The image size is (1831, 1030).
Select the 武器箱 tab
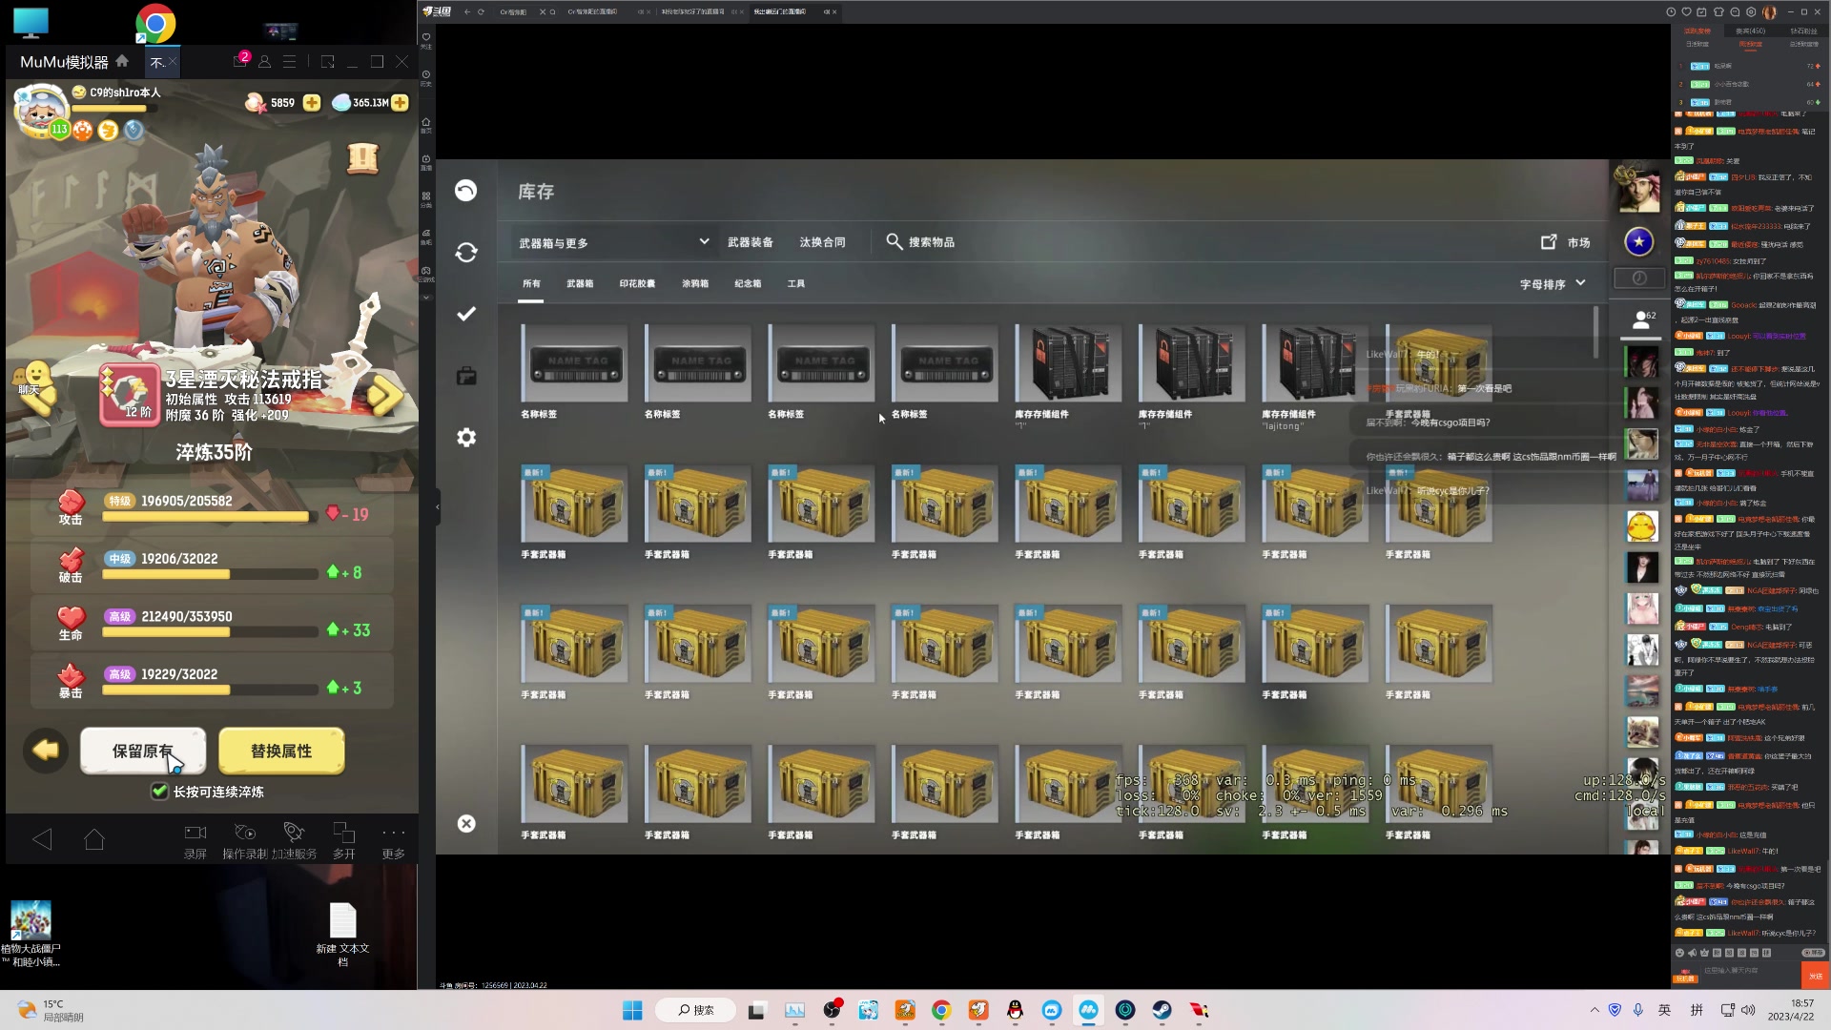pyautogui.click(x=580, y=284)
